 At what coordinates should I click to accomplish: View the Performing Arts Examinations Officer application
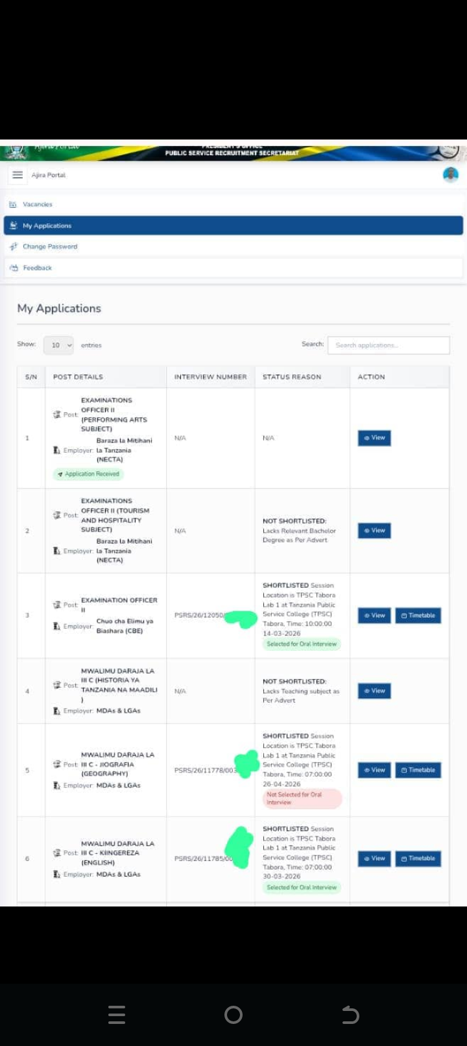point(374,438)
